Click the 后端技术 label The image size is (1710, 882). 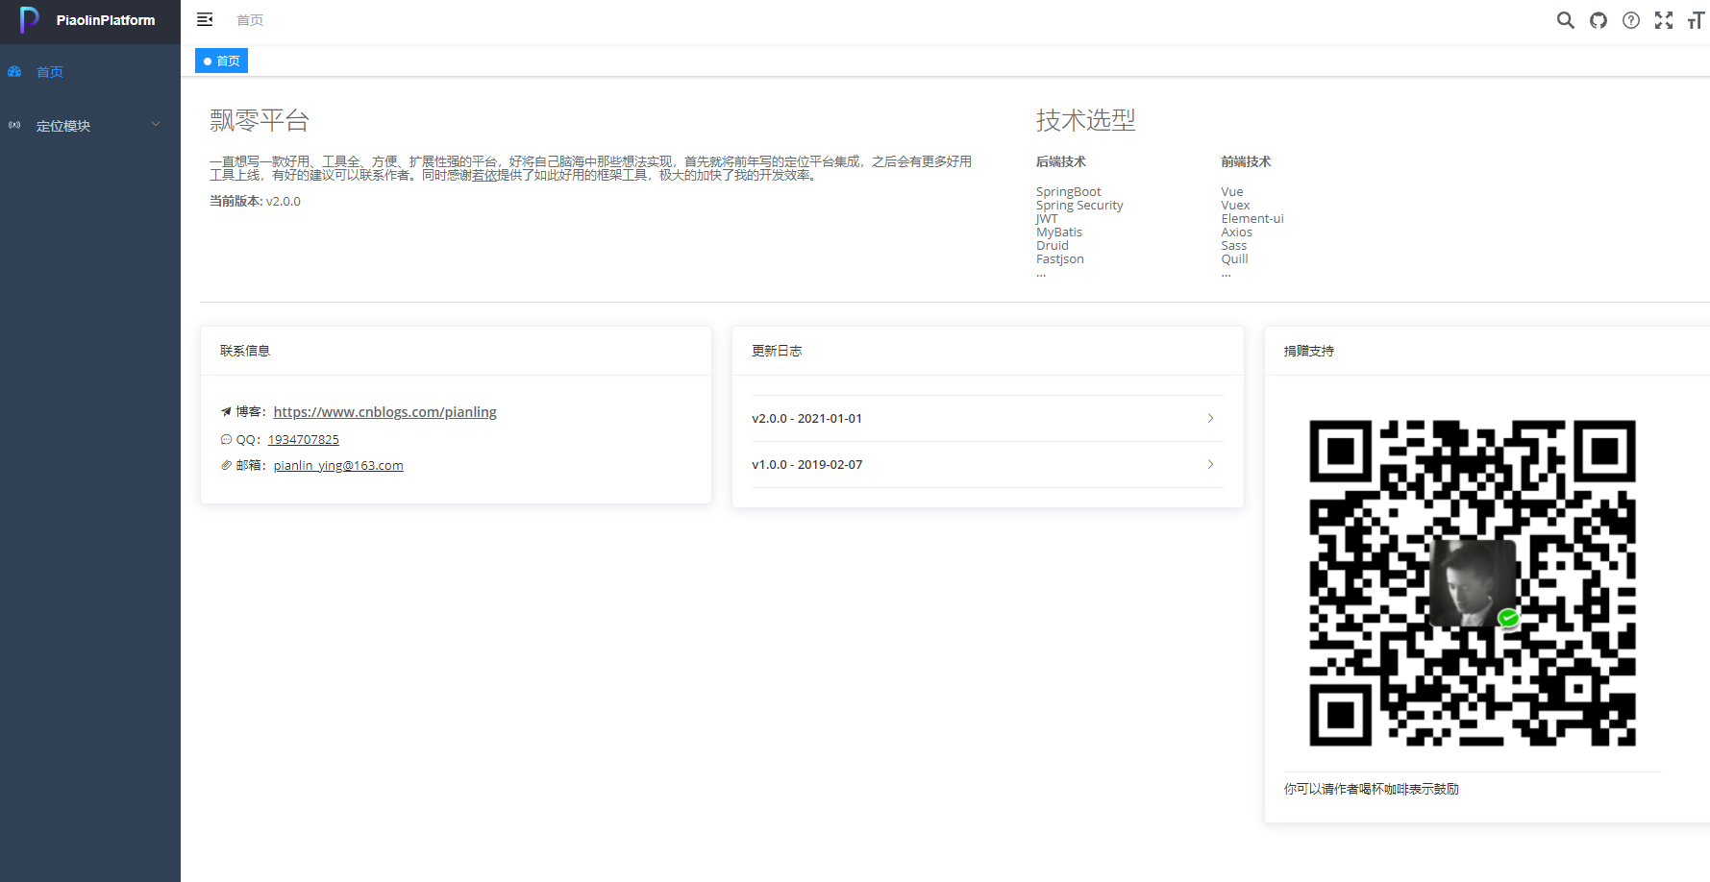point(1061,161)
